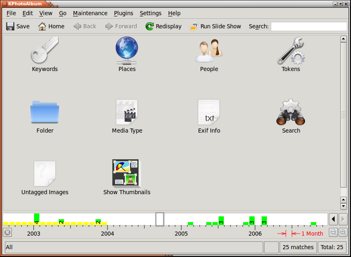
Task: Click the Save floppy toolbar button
Action: (x=18, y=26)
